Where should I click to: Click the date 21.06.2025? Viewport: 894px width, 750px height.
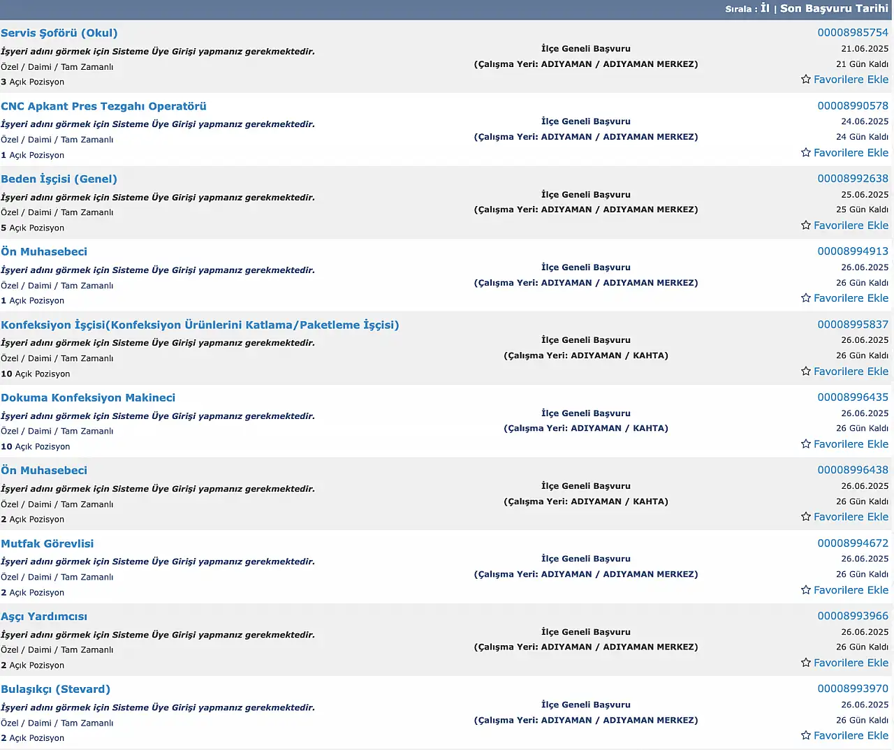[865, 49]
